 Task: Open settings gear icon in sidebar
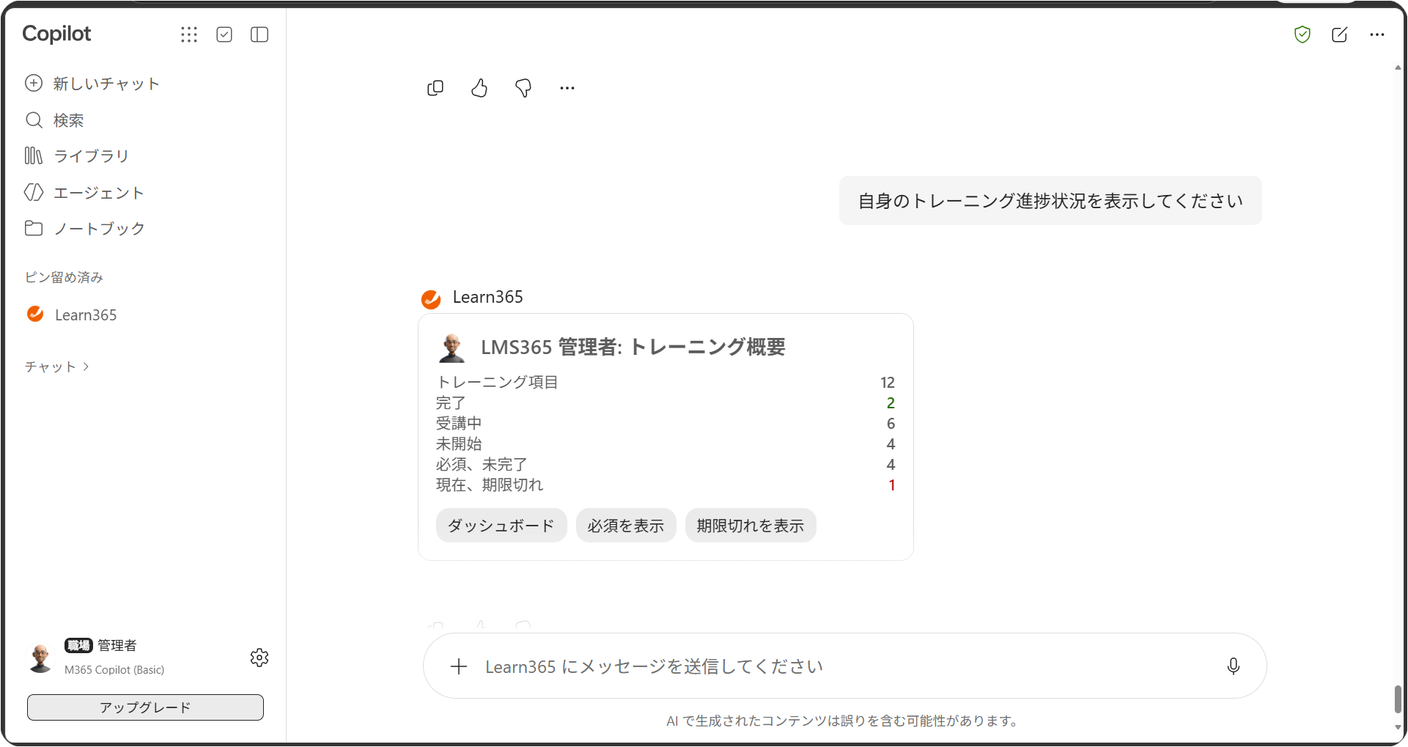[x=259, y=658]
